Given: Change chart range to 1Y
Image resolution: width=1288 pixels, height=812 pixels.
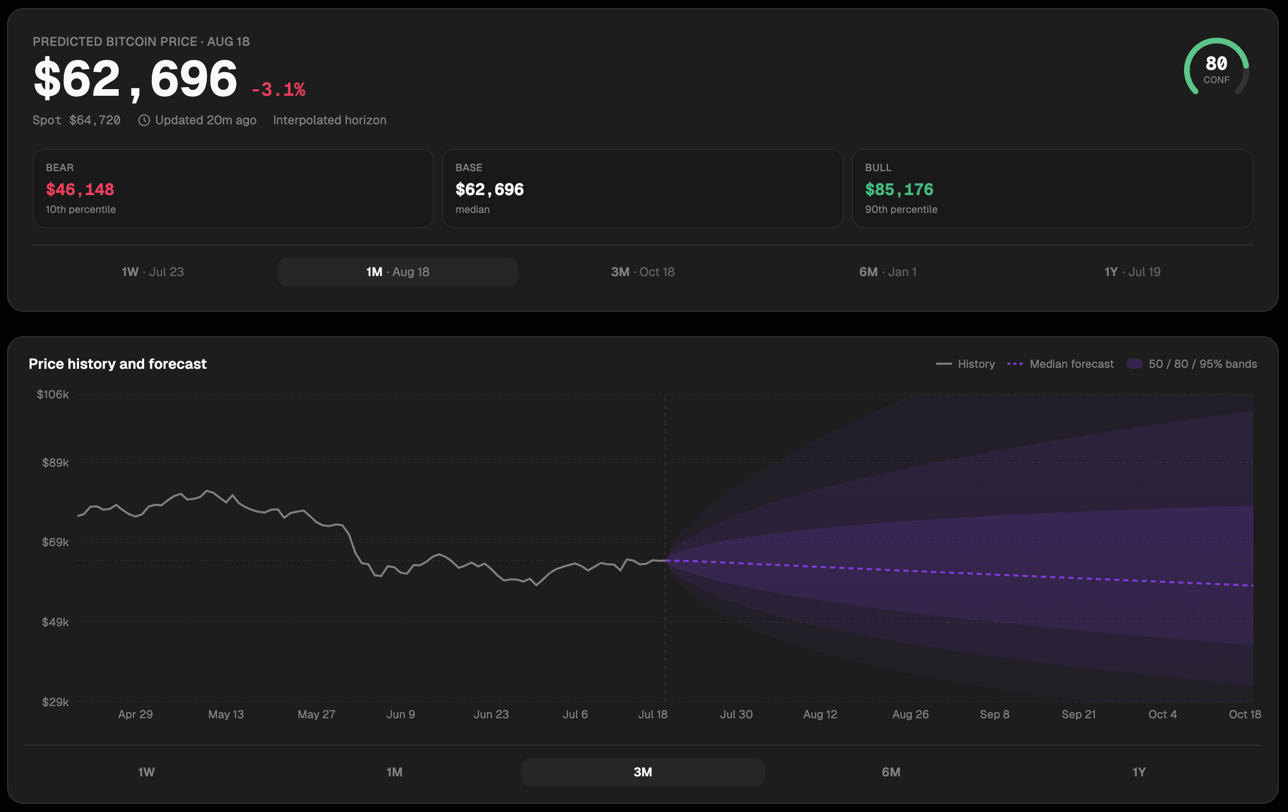Looking at the screenshot, I should click(1139, 772).
